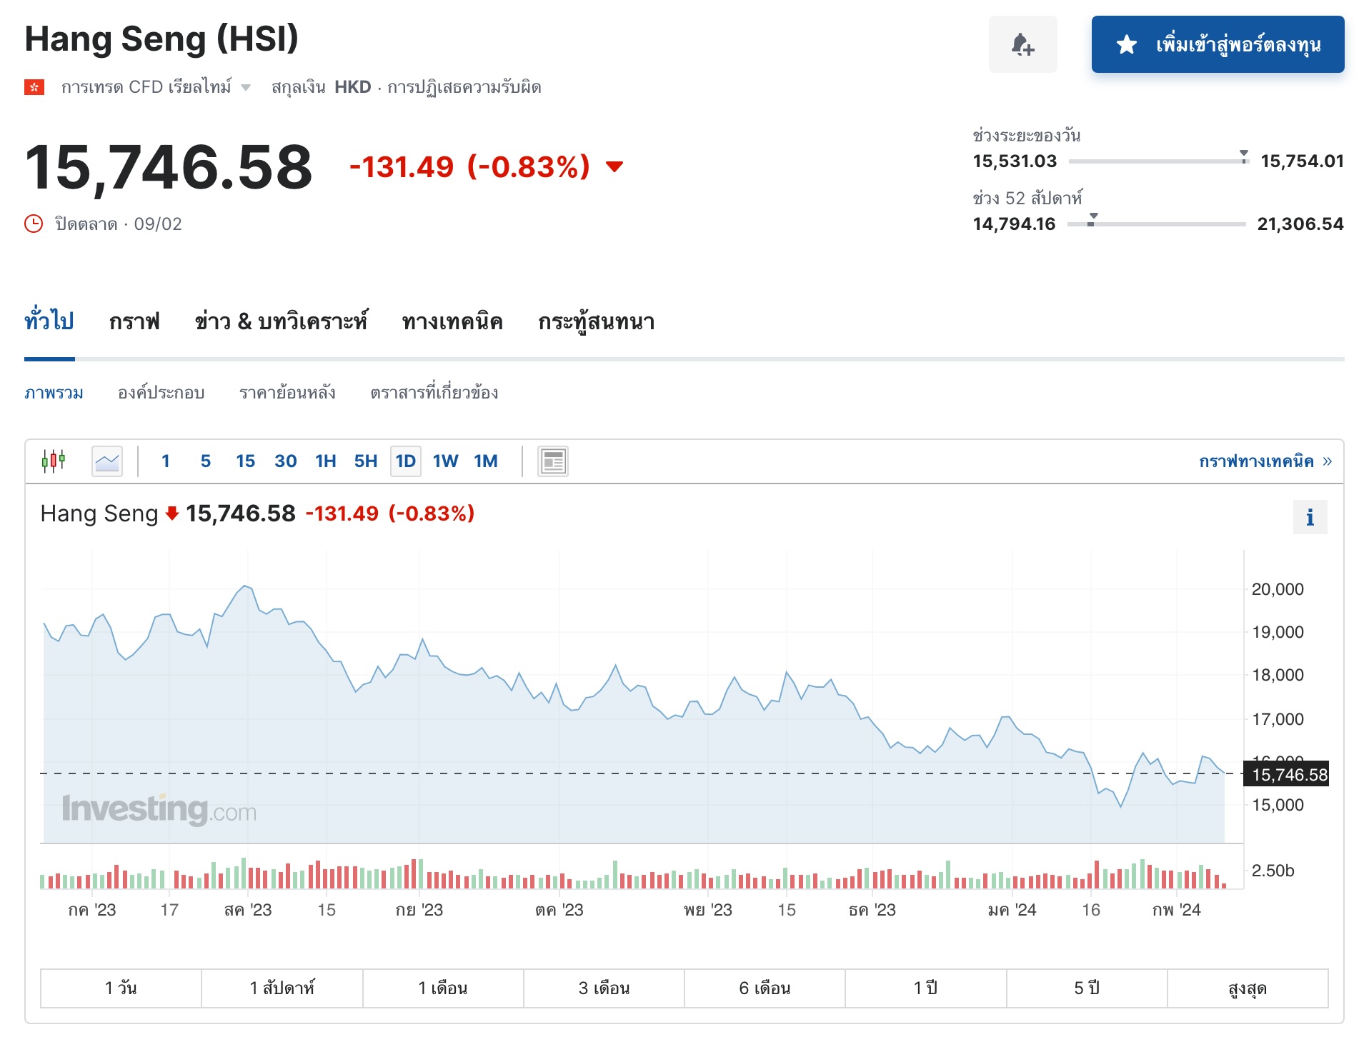Open the chart info icon
The image size is (1369, 1047).
pos(1310,517)
